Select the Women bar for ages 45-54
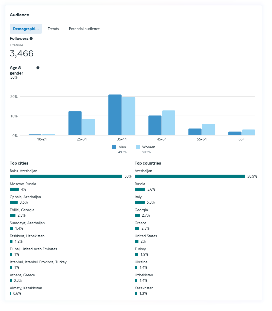This screenshot has height=311, width=272. click(169, 123)
